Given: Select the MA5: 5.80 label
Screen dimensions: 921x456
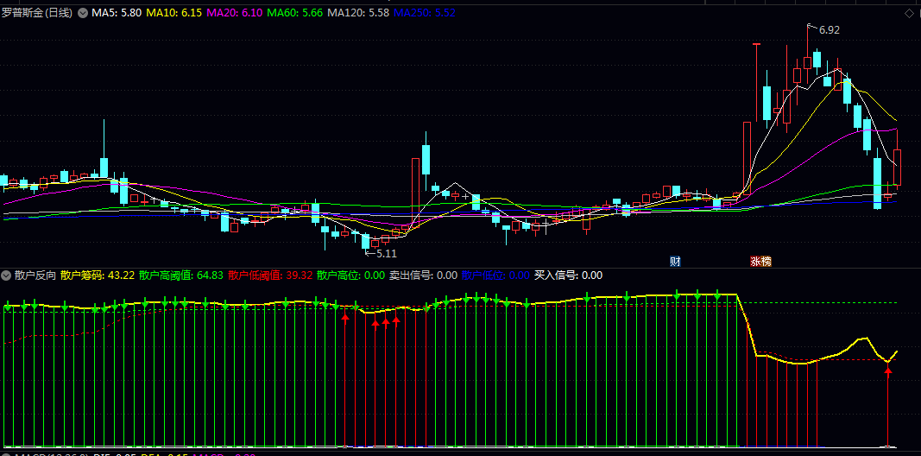Looking at the screenshot, I should [116, 12].
